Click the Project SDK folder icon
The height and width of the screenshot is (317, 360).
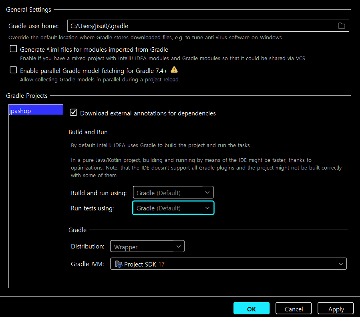click(x=118, y=264)
